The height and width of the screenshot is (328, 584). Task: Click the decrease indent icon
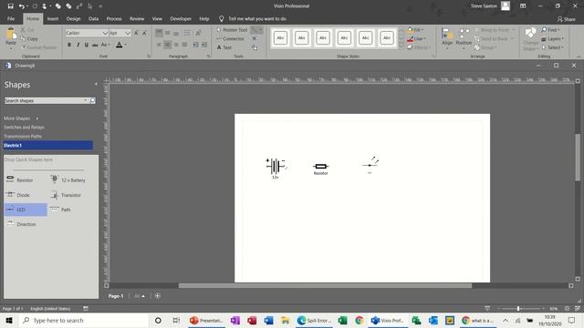(x=195, y=45)
